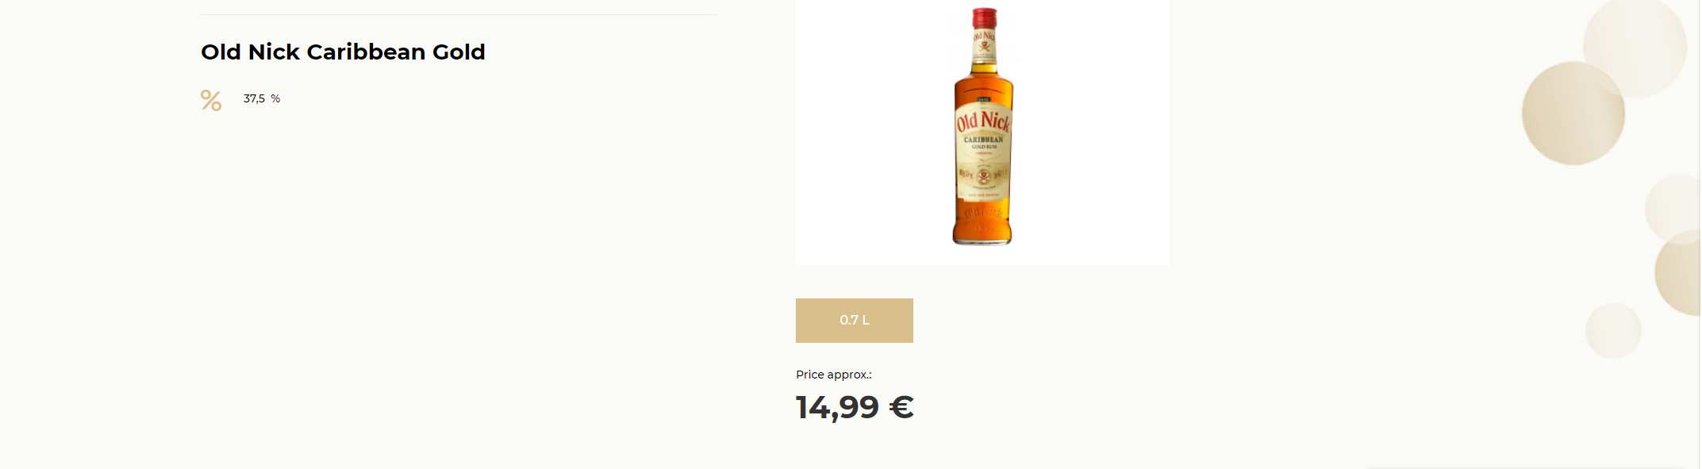Click the Old Nick Caribbean Gold heading
Viewport: 1702px width, 469px height.
coord(343,52)
